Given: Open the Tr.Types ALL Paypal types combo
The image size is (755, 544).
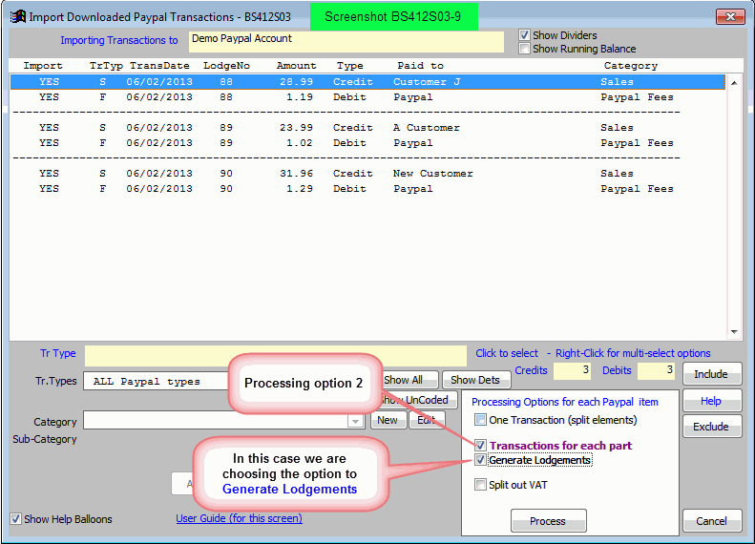Looking at the screenshot, I should tap(157, 381).
